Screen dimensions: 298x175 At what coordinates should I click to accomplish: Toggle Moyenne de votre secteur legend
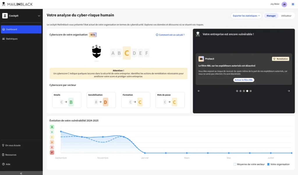coord(249,164)
